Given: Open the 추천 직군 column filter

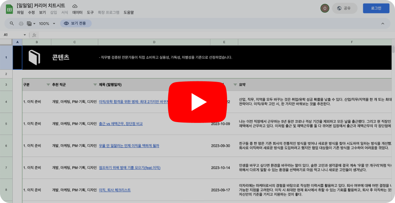Looking at the screenshot, I should point(95,85).
